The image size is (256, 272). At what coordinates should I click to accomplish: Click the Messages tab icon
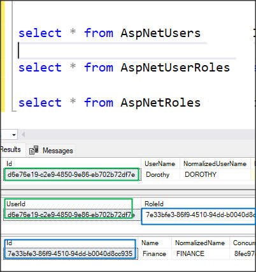[34, 150]
